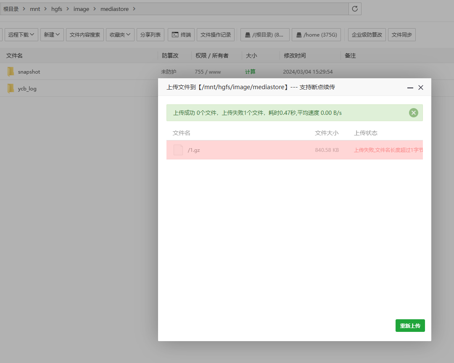This screenshot has width=454, height=363.
Task: Expand the 远程下载 dropdown
Action: (21, 35)
